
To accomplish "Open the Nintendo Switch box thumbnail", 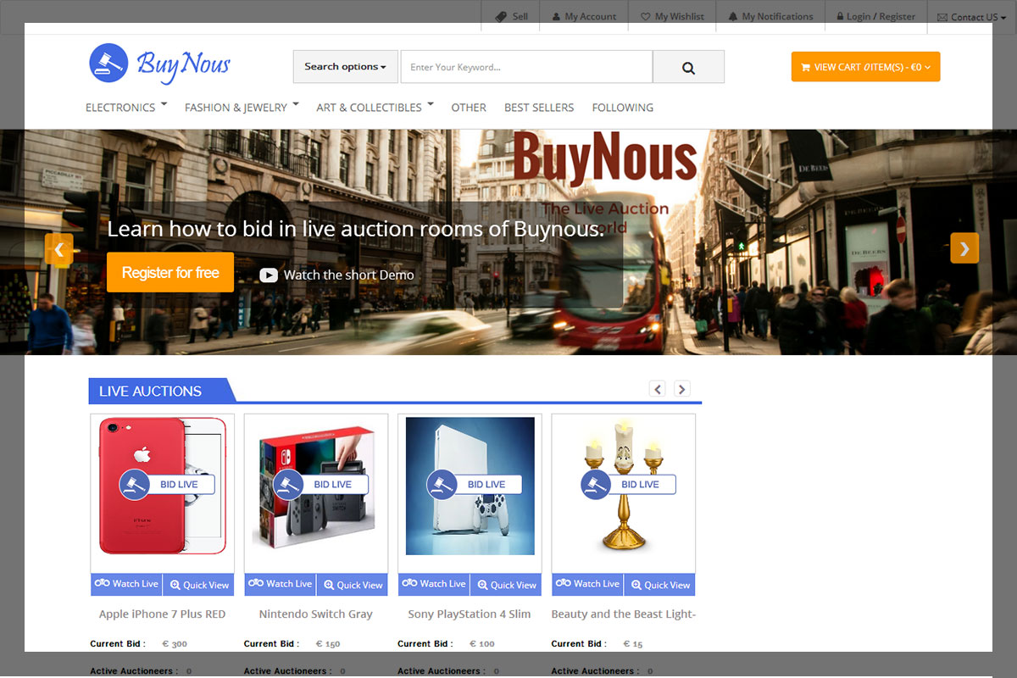I will [316, 486].
